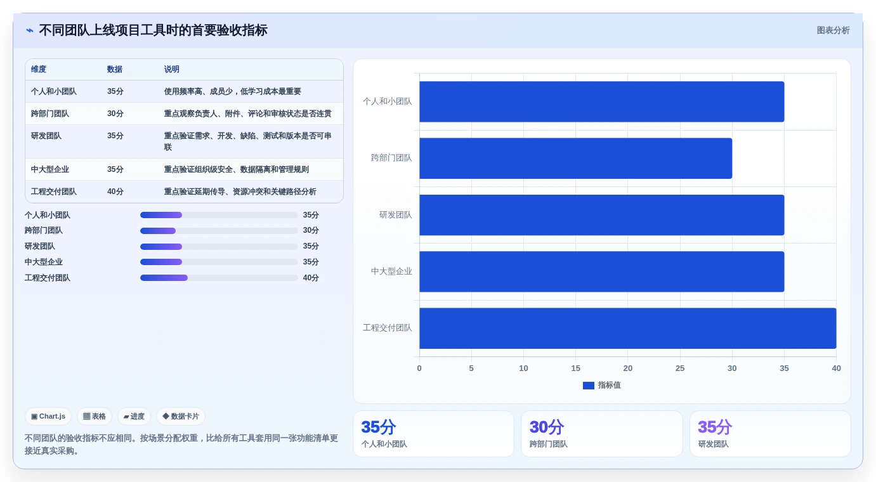Click the 研发团队 progress bar
Viewport: 876px width, 482px height.
219,247
